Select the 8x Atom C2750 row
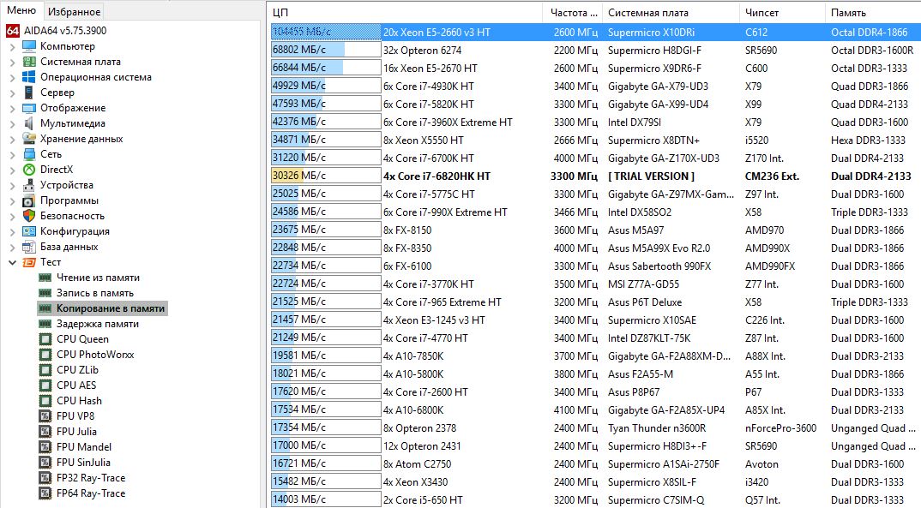 tap(594, 464)
